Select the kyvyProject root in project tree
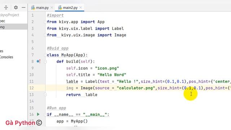 [10, 15]
